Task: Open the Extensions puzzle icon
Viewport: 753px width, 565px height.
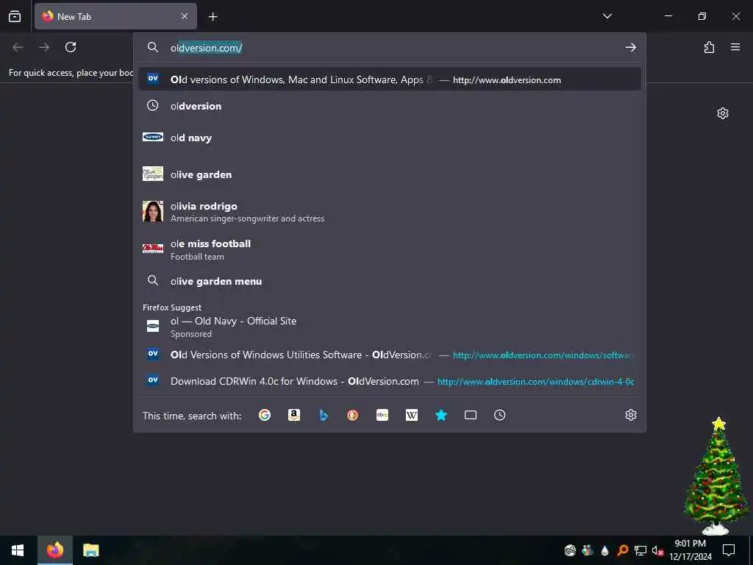Action: (x=709, y=47)
